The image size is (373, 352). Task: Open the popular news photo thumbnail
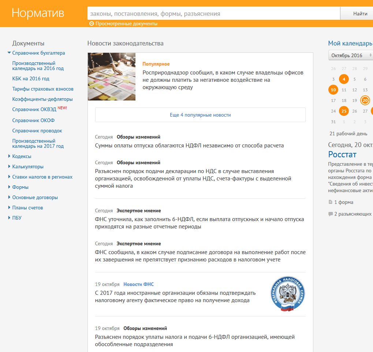coord(112,77)
